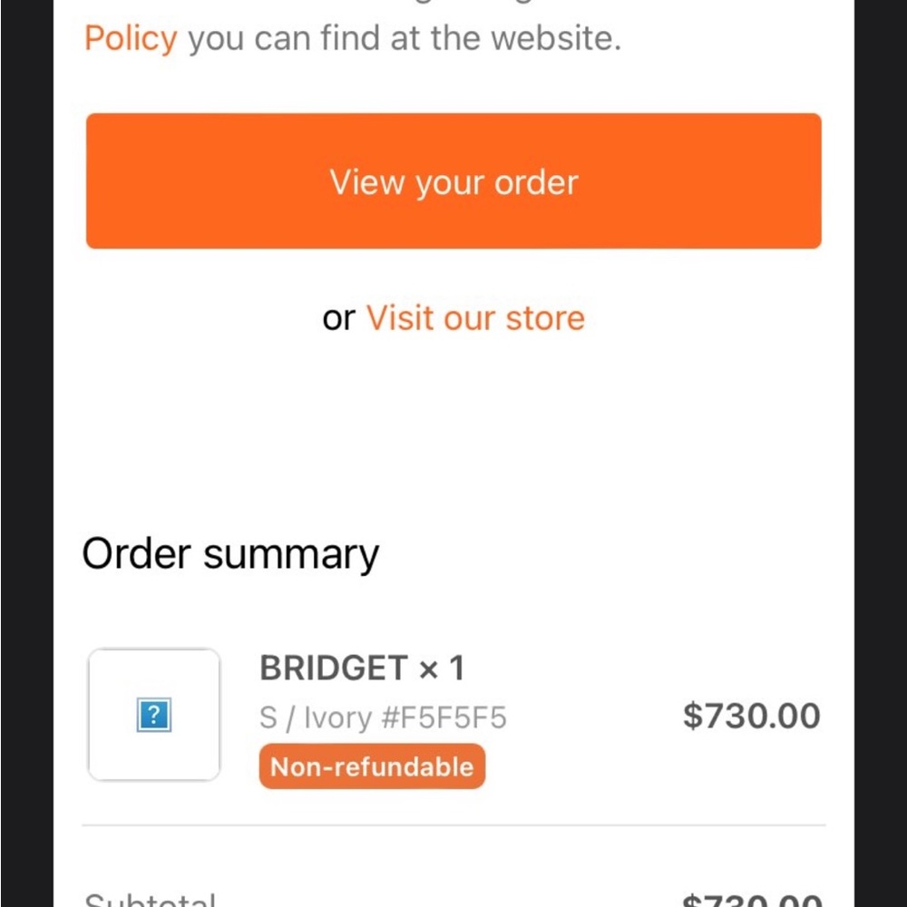The image size is (907, 907).
Task: Select the Ivory color name text
Action: click(336, 718)
